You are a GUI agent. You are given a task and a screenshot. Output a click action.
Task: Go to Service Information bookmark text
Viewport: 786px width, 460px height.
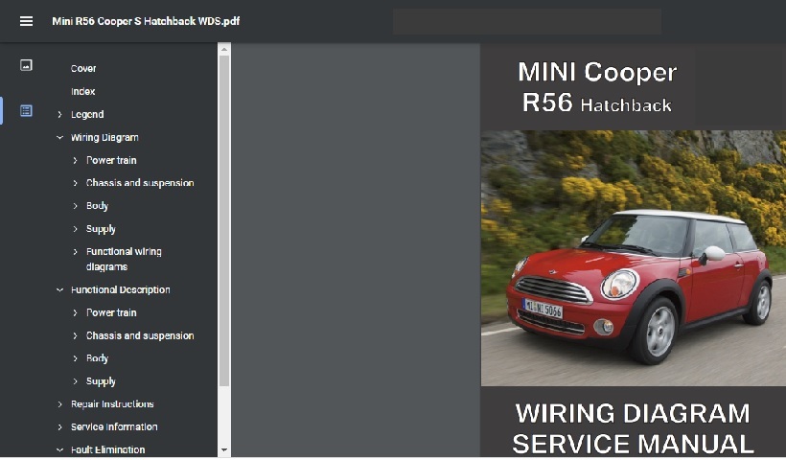(x=114, y=426)
